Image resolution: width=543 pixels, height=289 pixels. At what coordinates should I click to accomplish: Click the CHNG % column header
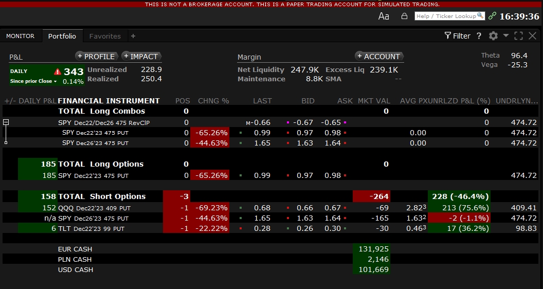point(213,101)
